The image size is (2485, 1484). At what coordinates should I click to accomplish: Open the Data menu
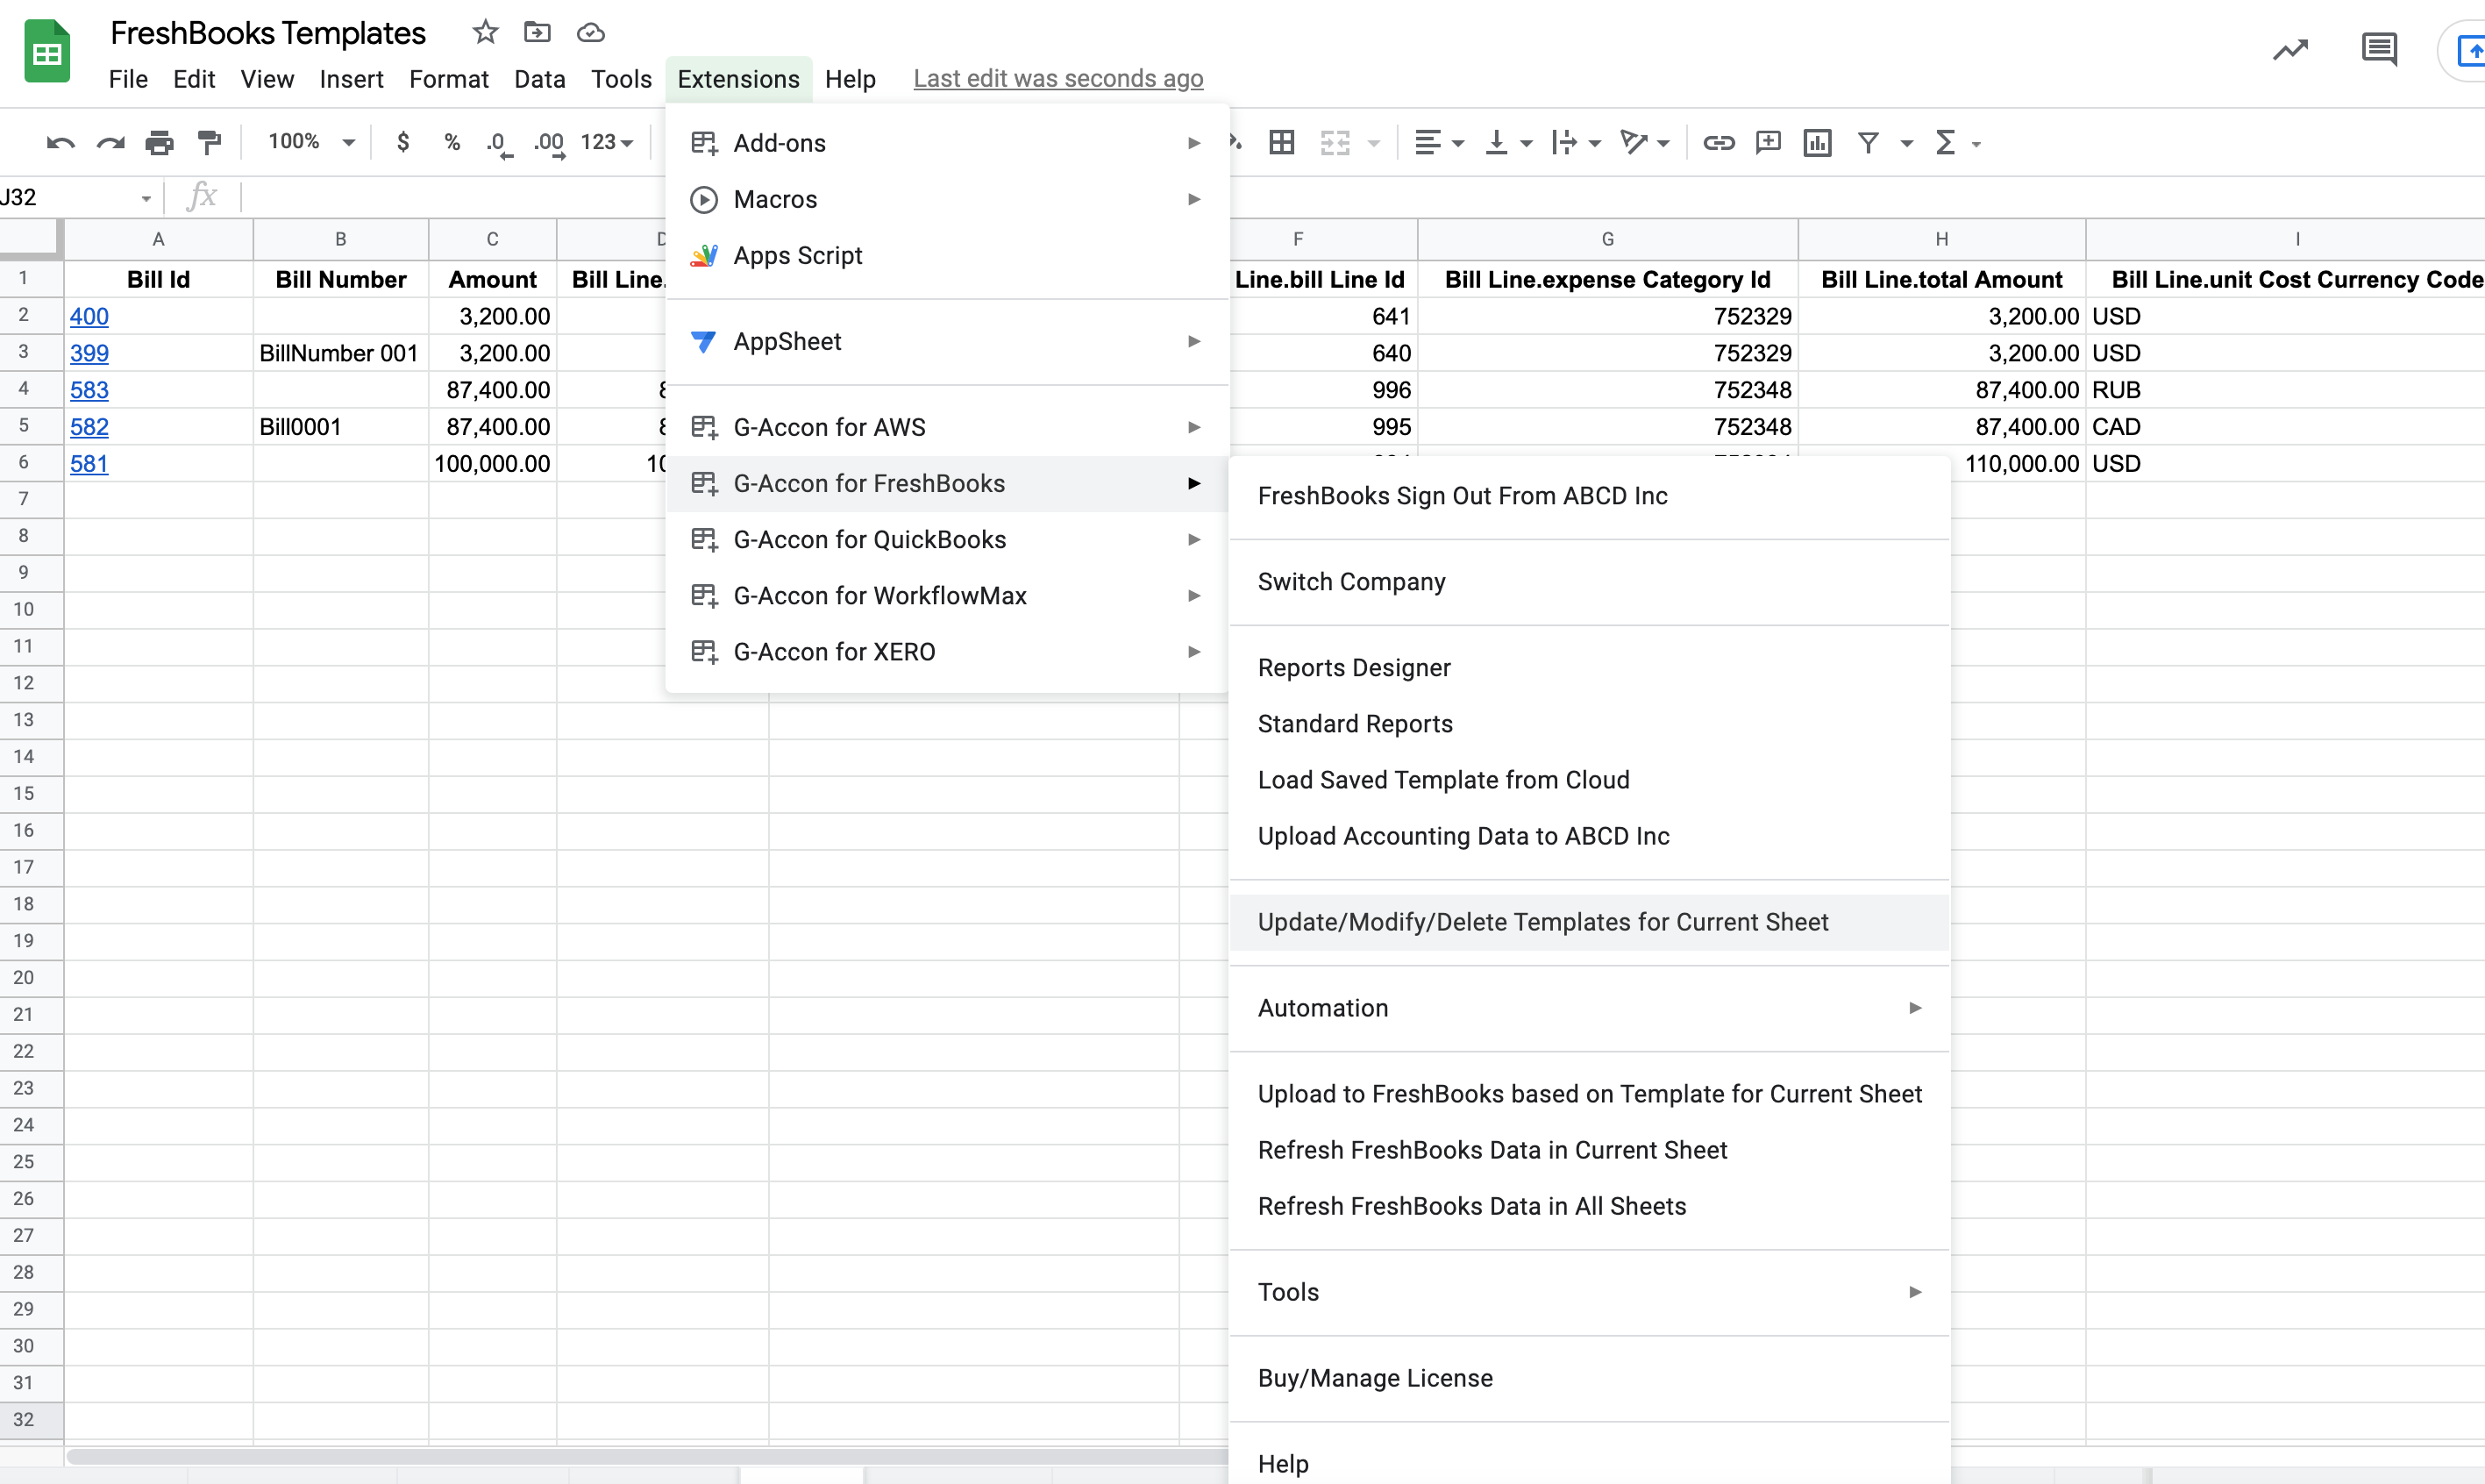click(540, 79)
